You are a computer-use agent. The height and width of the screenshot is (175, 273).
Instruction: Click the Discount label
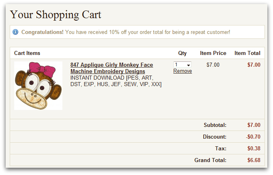coord(215,137)
